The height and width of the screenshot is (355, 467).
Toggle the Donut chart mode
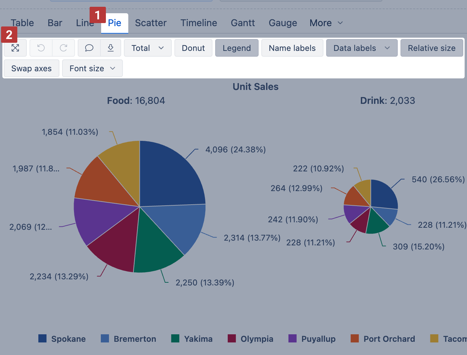(193, 48)
